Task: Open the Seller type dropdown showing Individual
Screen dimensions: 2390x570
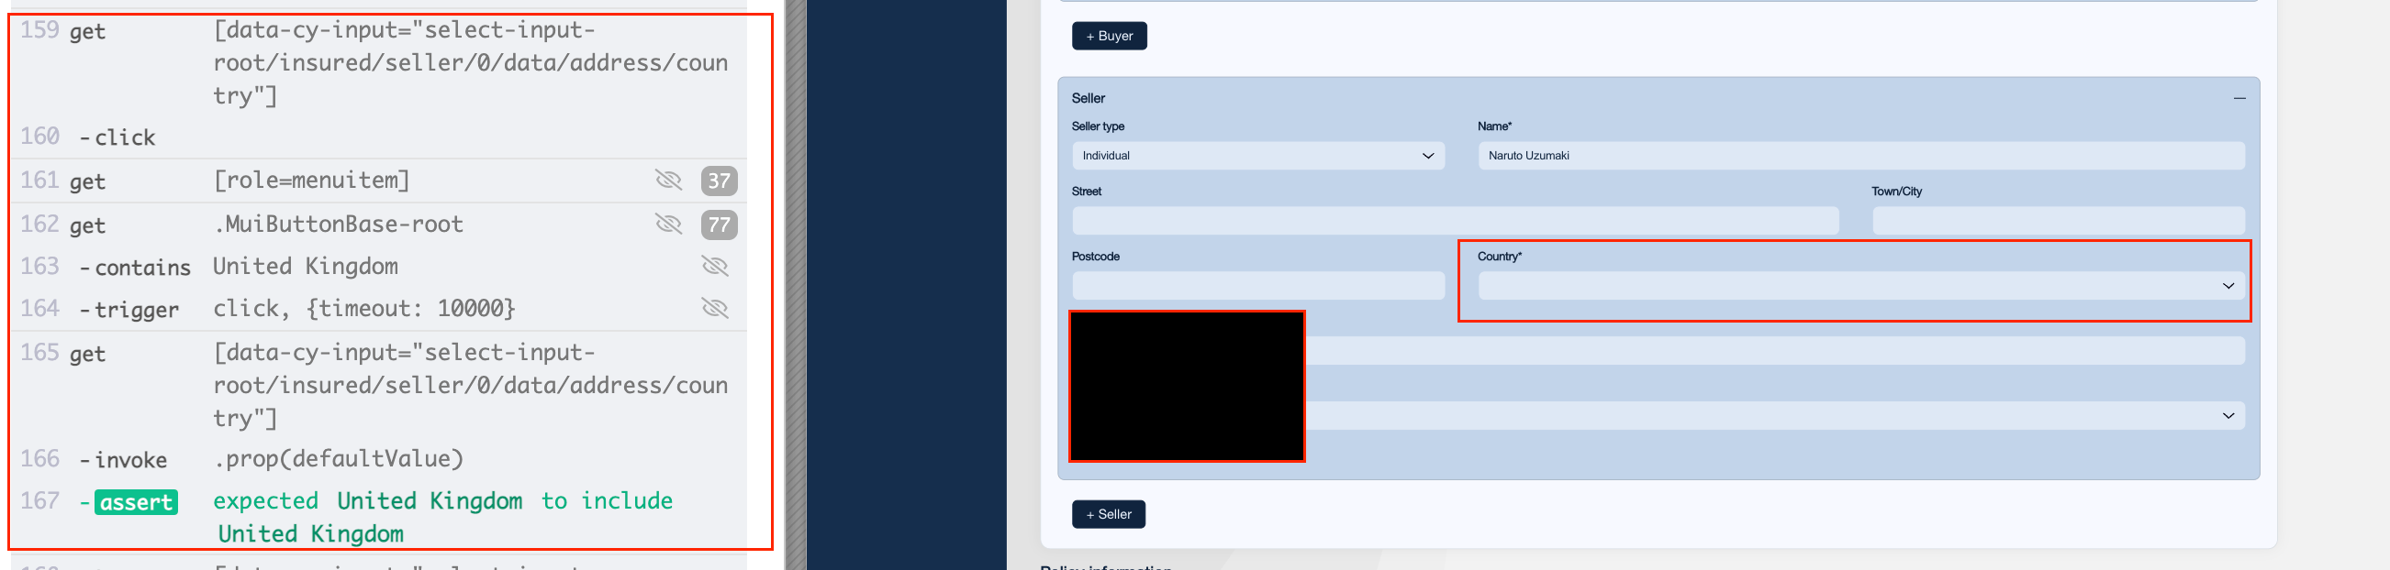Action: tap(1258, 156)
